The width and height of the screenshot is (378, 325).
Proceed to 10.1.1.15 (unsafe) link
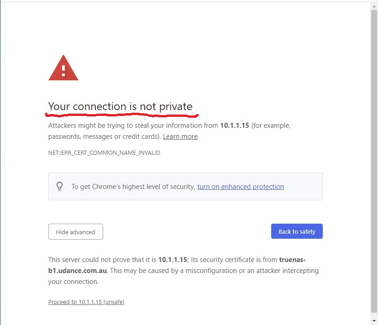click(x=86, y=302)
